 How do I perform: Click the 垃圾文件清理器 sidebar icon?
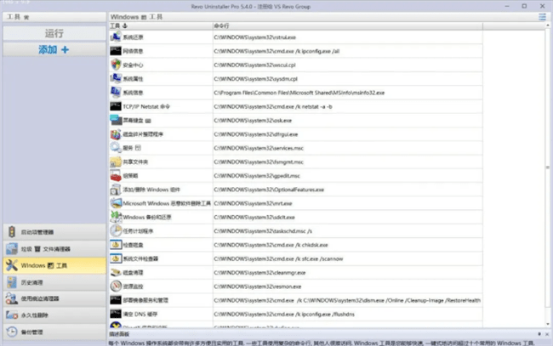pyautogui.click(x=12, y=249)
